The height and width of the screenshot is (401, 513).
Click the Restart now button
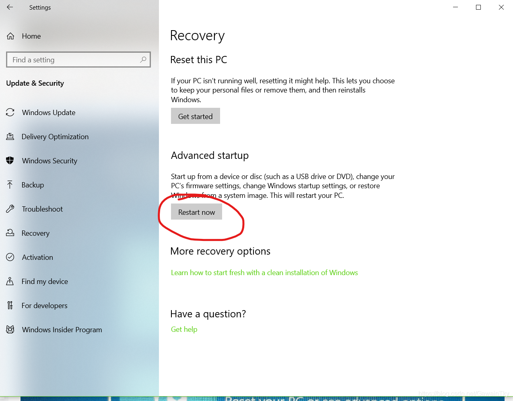pos(196,212)
